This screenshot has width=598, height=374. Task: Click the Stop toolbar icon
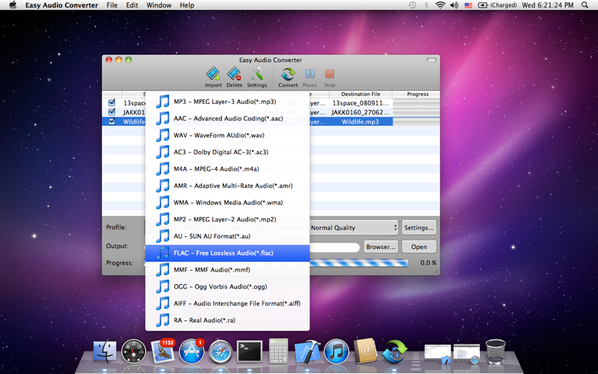tap(330, 76)
